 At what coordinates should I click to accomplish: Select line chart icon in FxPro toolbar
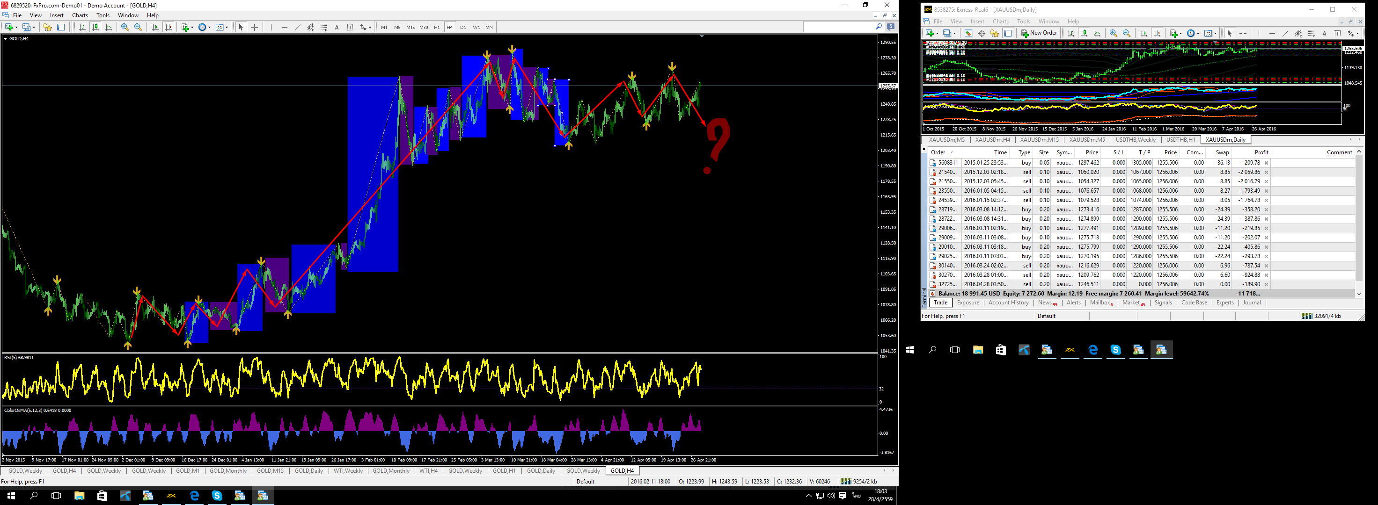(109, 27)
